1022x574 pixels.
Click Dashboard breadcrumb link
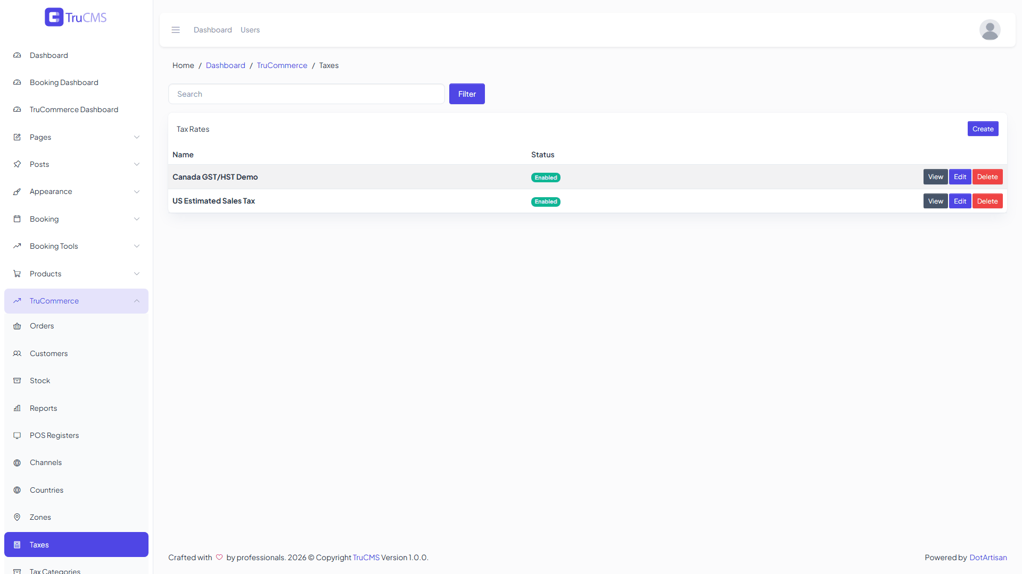[226, 65]
